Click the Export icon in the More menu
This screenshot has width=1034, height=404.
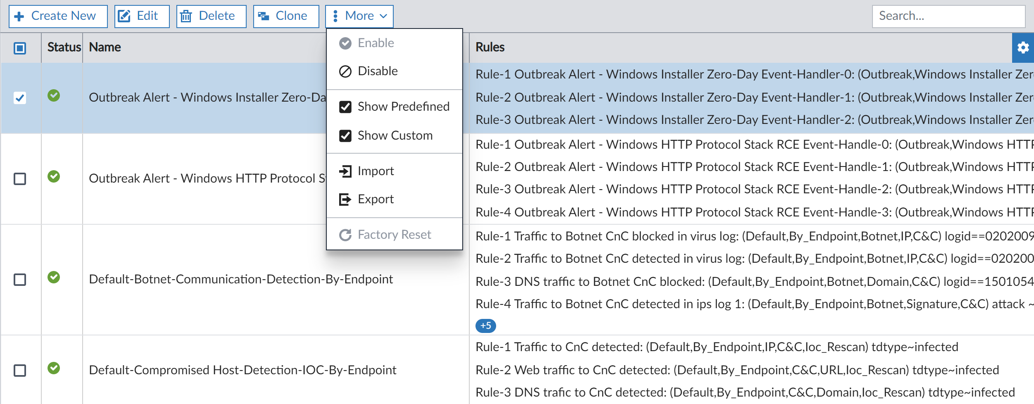pyautogui.click(x=345, y=199)
